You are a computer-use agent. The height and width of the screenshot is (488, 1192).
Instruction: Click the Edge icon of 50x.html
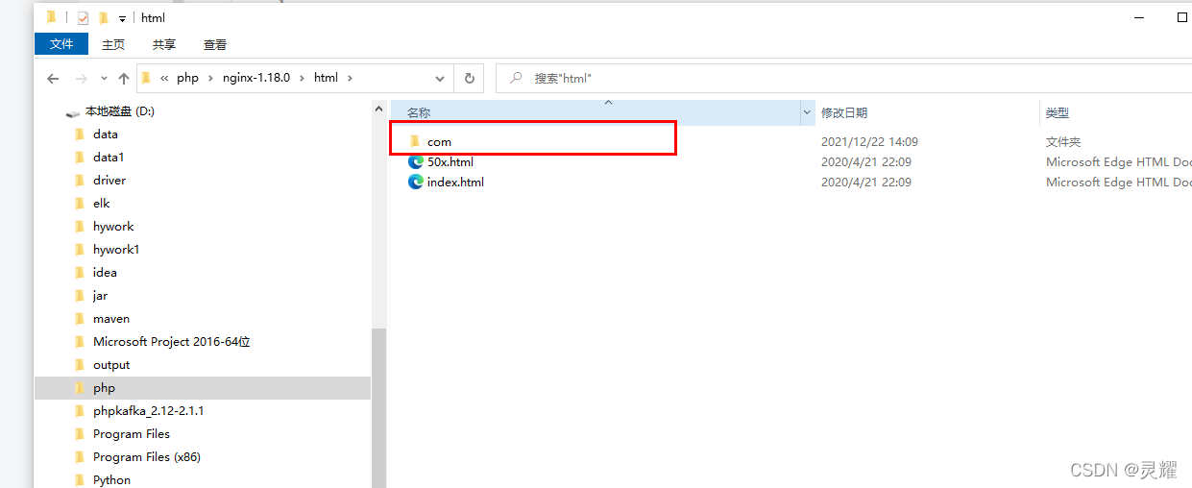click(416, 161)
